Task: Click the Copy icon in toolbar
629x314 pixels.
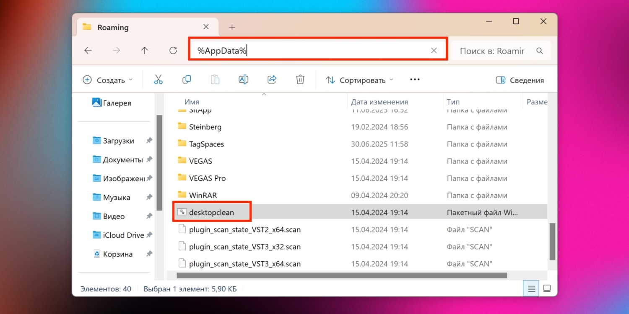Action: tap(187, 80)
